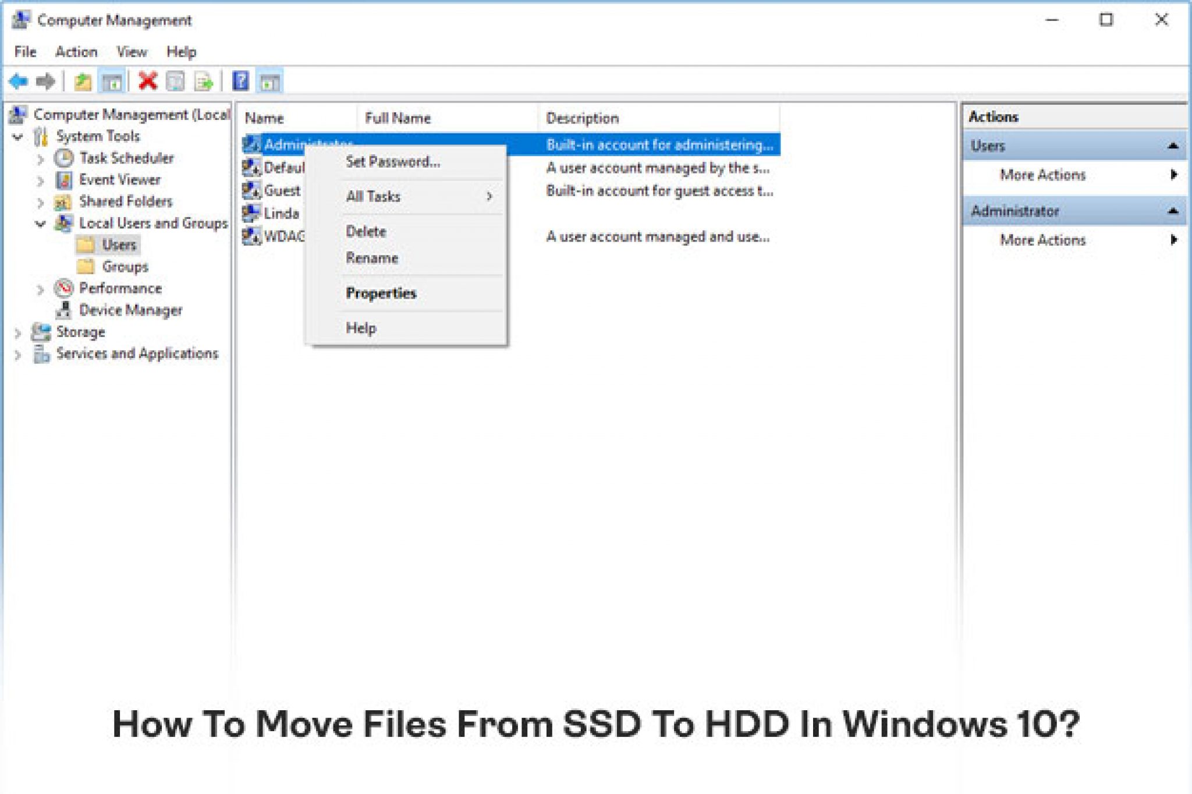
Task: Collapse the Local Users and Groups node
Action: (40, 224)
